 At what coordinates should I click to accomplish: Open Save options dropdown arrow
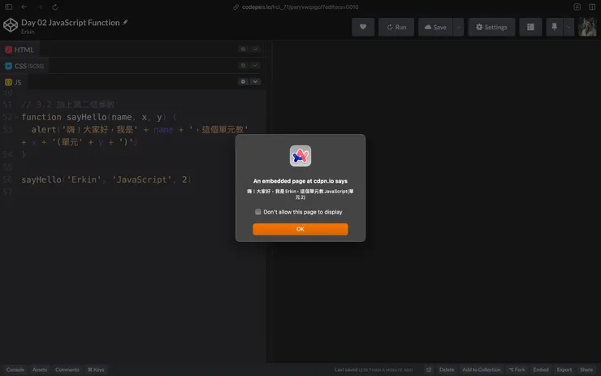458,27
